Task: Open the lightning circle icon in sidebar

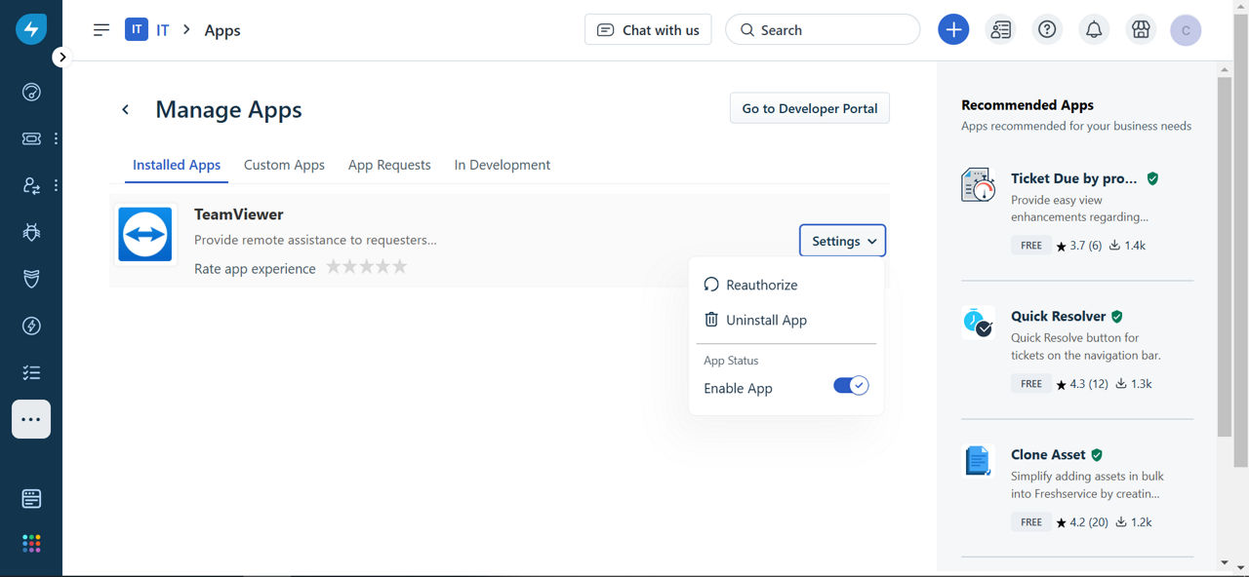Action: [31, 326]
